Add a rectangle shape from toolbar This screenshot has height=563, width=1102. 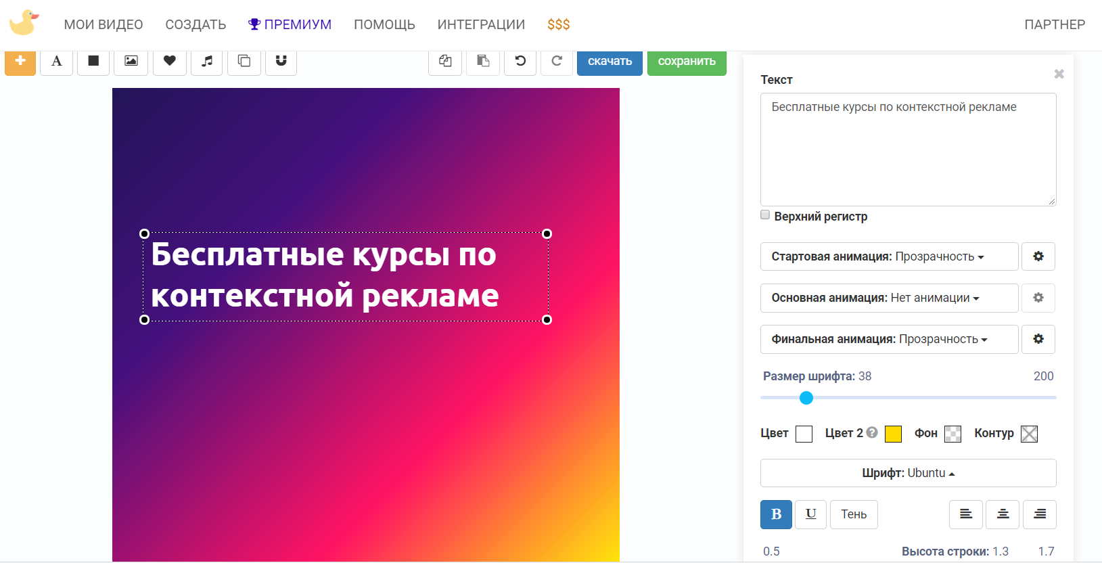[93, 62]
